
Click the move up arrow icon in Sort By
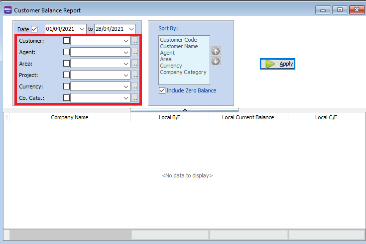216,51
